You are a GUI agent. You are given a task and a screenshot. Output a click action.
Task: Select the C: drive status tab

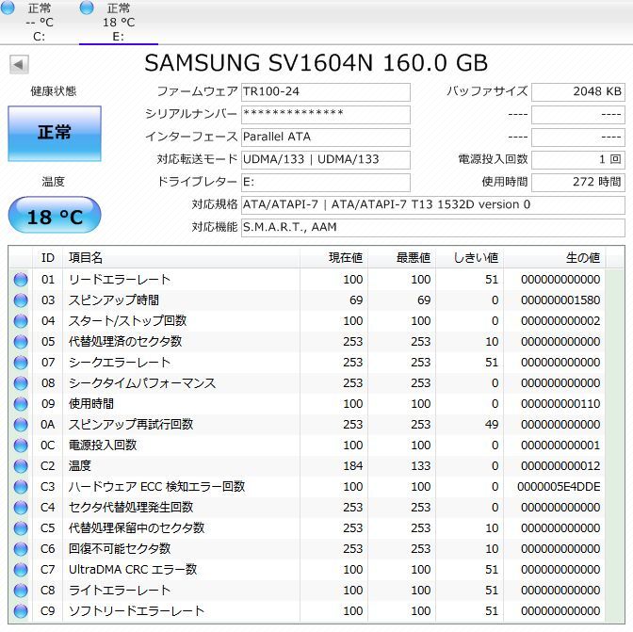click(40, 22)
